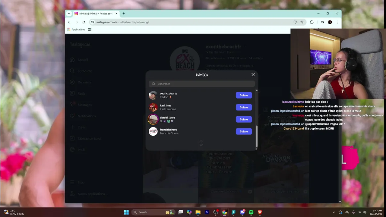The height and width of the screenshot is (217, 386).
Task: Go forward in the browser
Action: 77,22
